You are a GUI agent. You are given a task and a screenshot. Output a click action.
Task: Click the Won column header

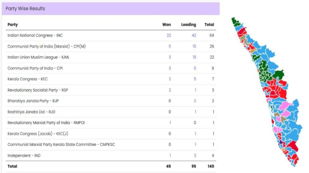[x=167, y=25]
